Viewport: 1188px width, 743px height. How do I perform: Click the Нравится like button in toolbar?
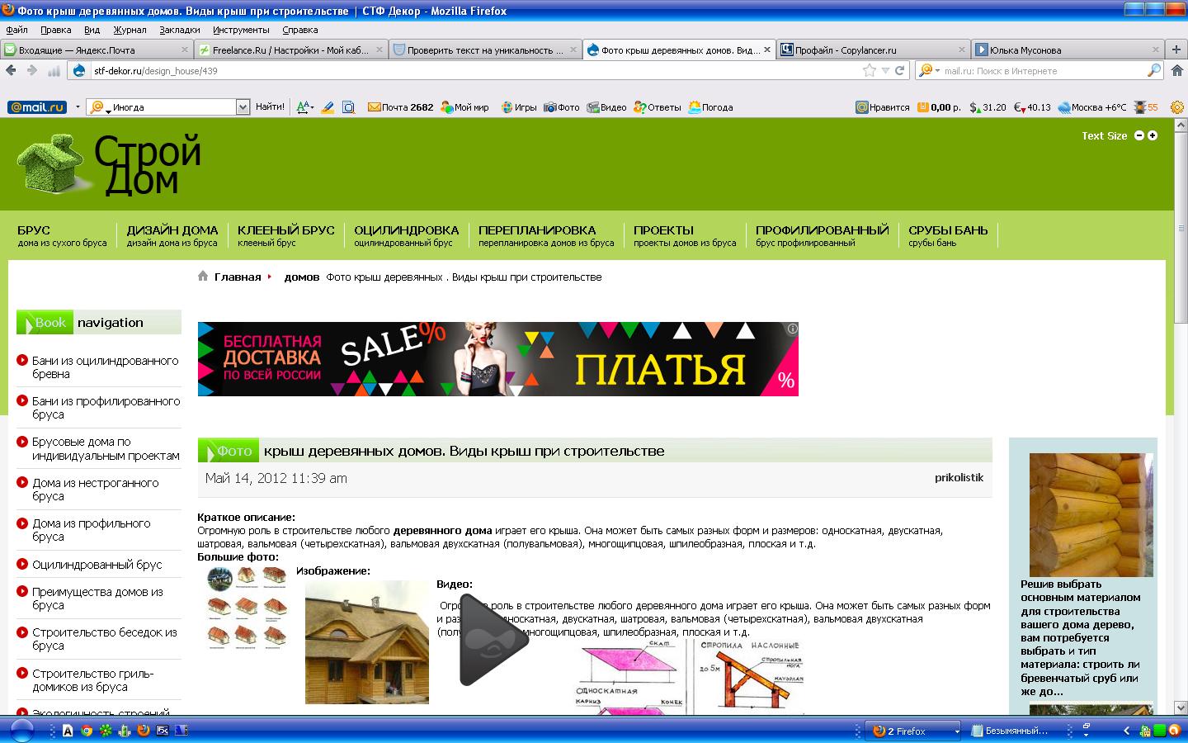[882, 107]
